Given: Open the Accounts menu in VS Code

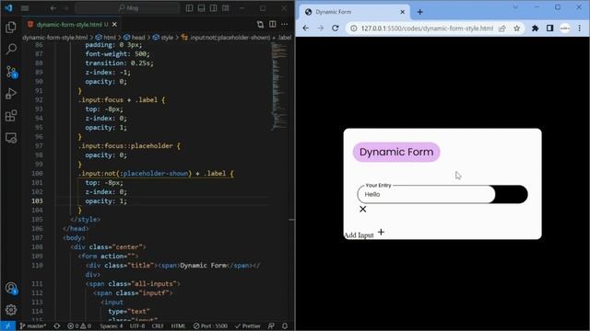Looking at the screenshot, I should (11, 288).
